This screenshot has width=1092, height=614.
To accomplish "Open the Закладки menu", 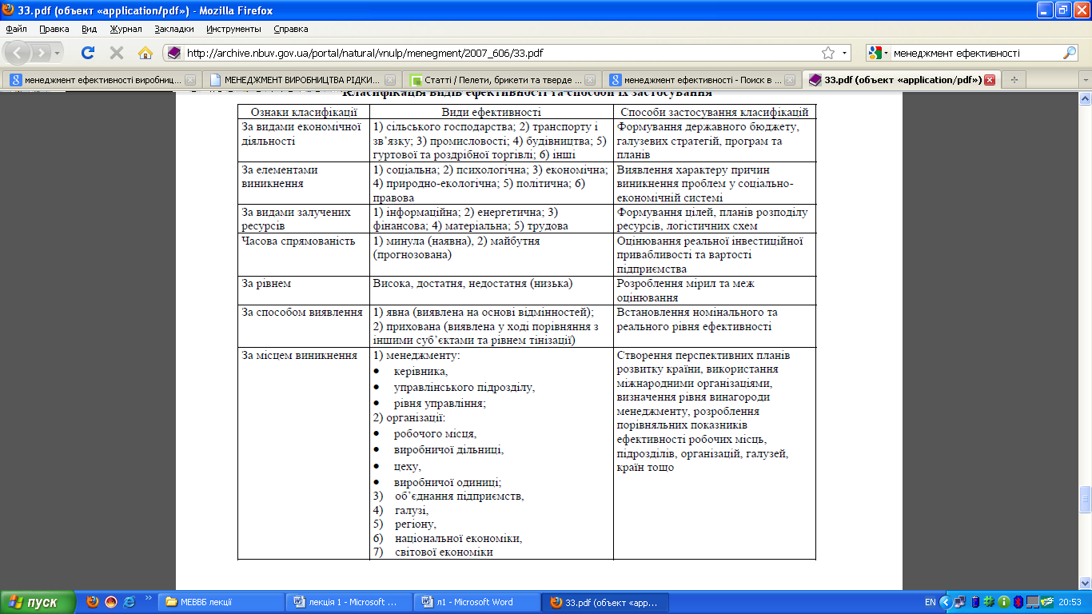I will 174,29.
